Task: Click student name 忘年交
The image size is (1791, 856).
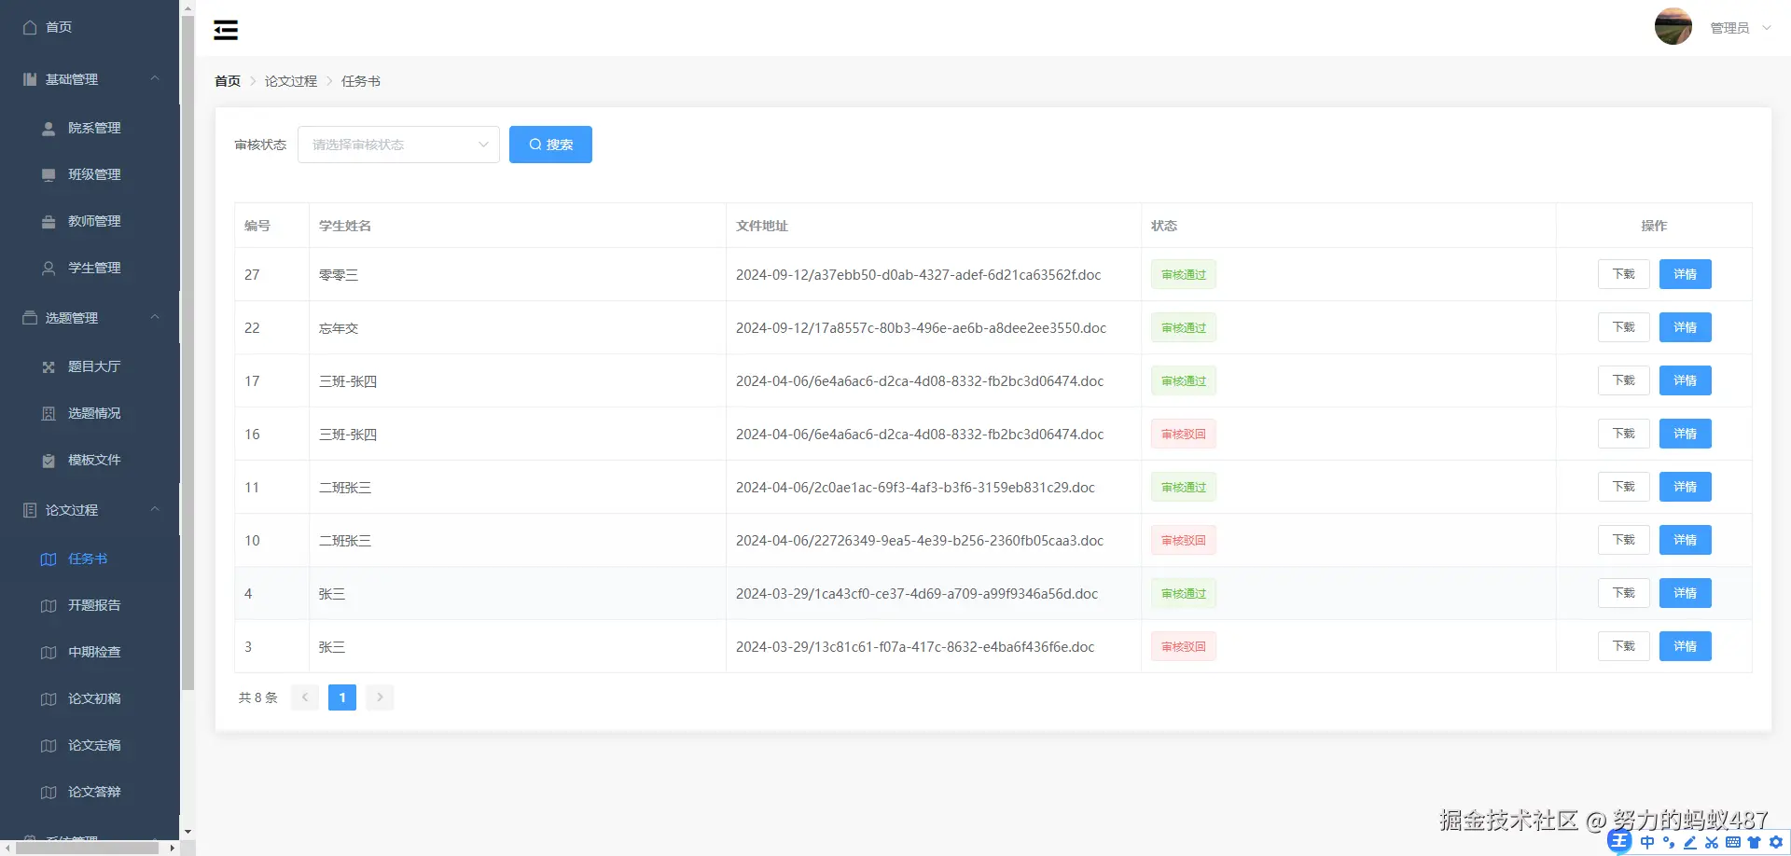Action: 339,328
